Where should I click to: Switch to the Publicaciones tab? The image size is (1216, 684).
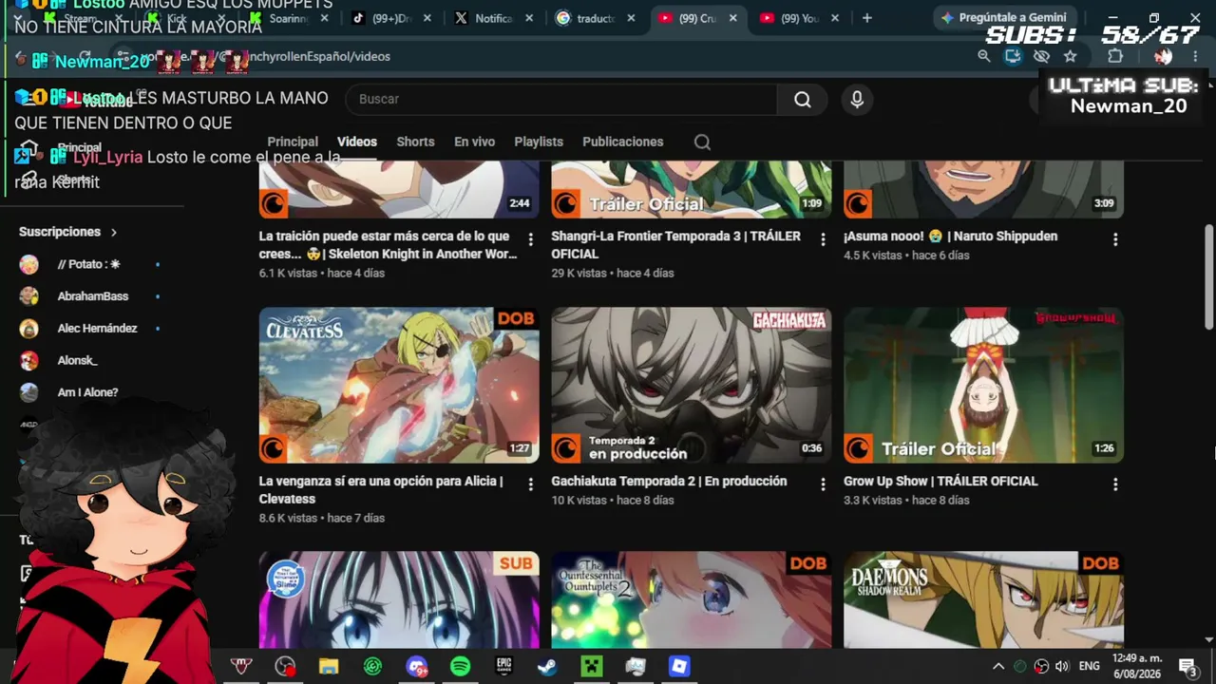pos(622,142)
